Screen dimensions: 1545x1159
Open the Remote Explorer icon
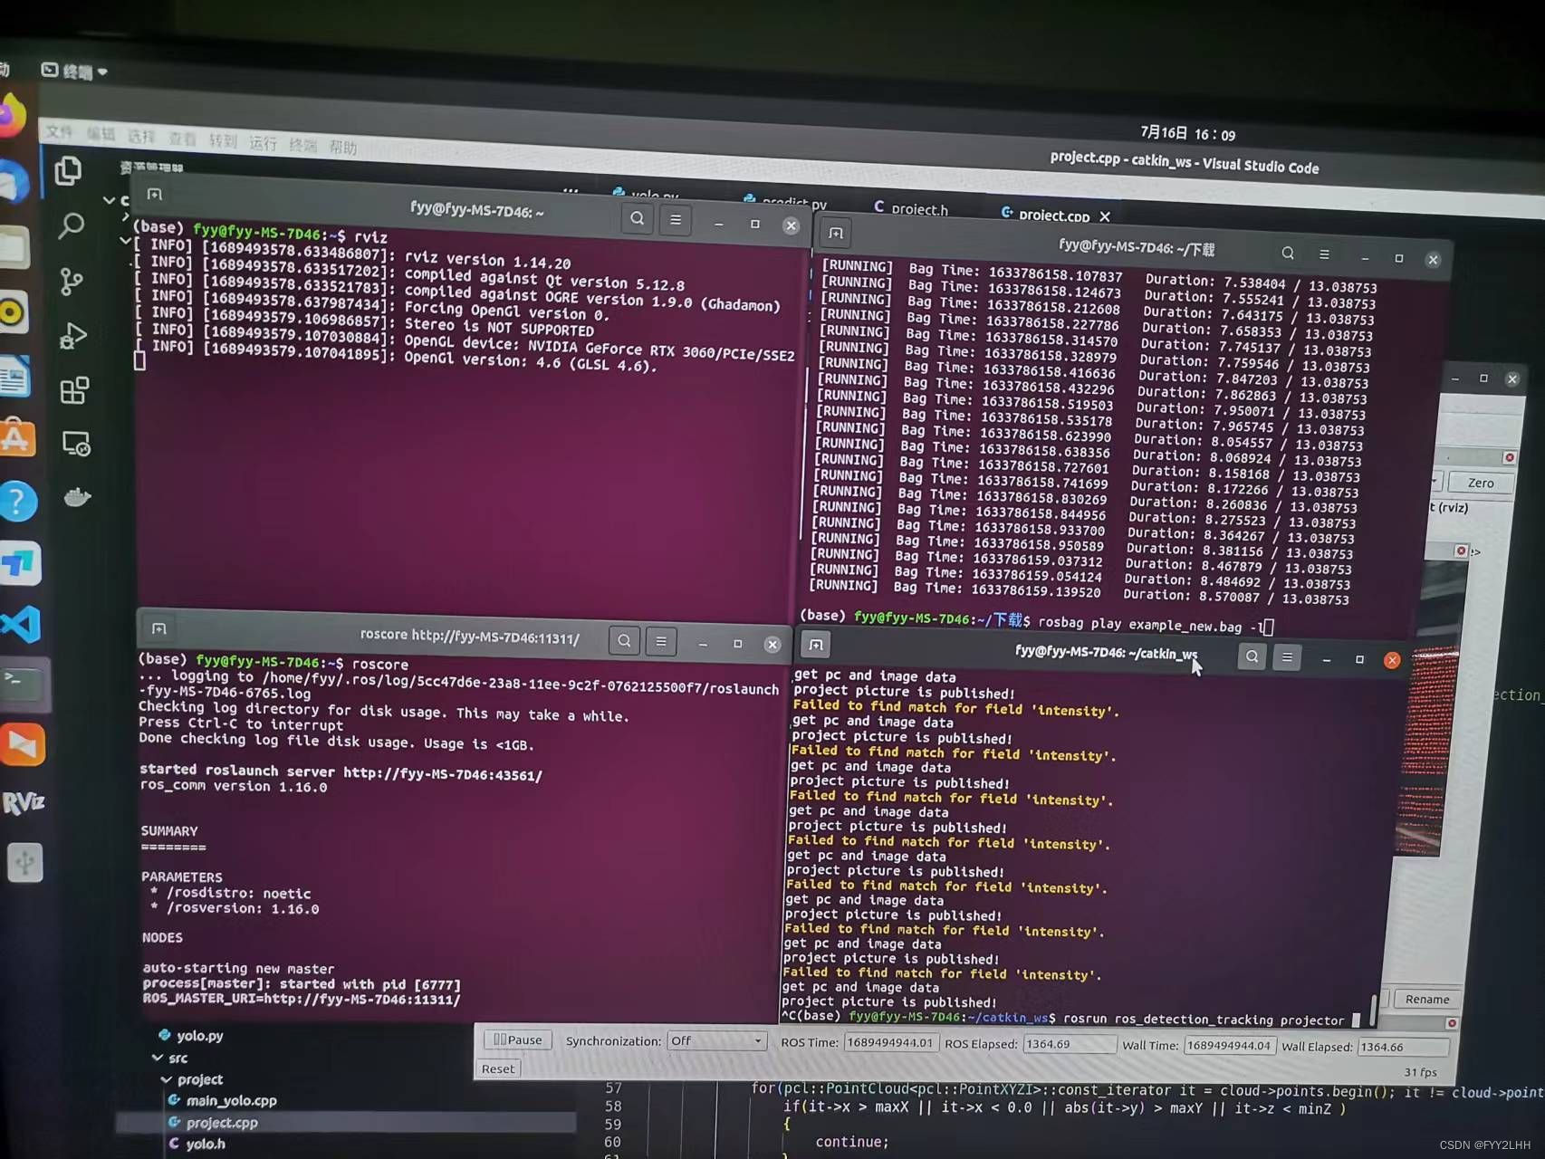pyautogui.click(x=77, y=445)
